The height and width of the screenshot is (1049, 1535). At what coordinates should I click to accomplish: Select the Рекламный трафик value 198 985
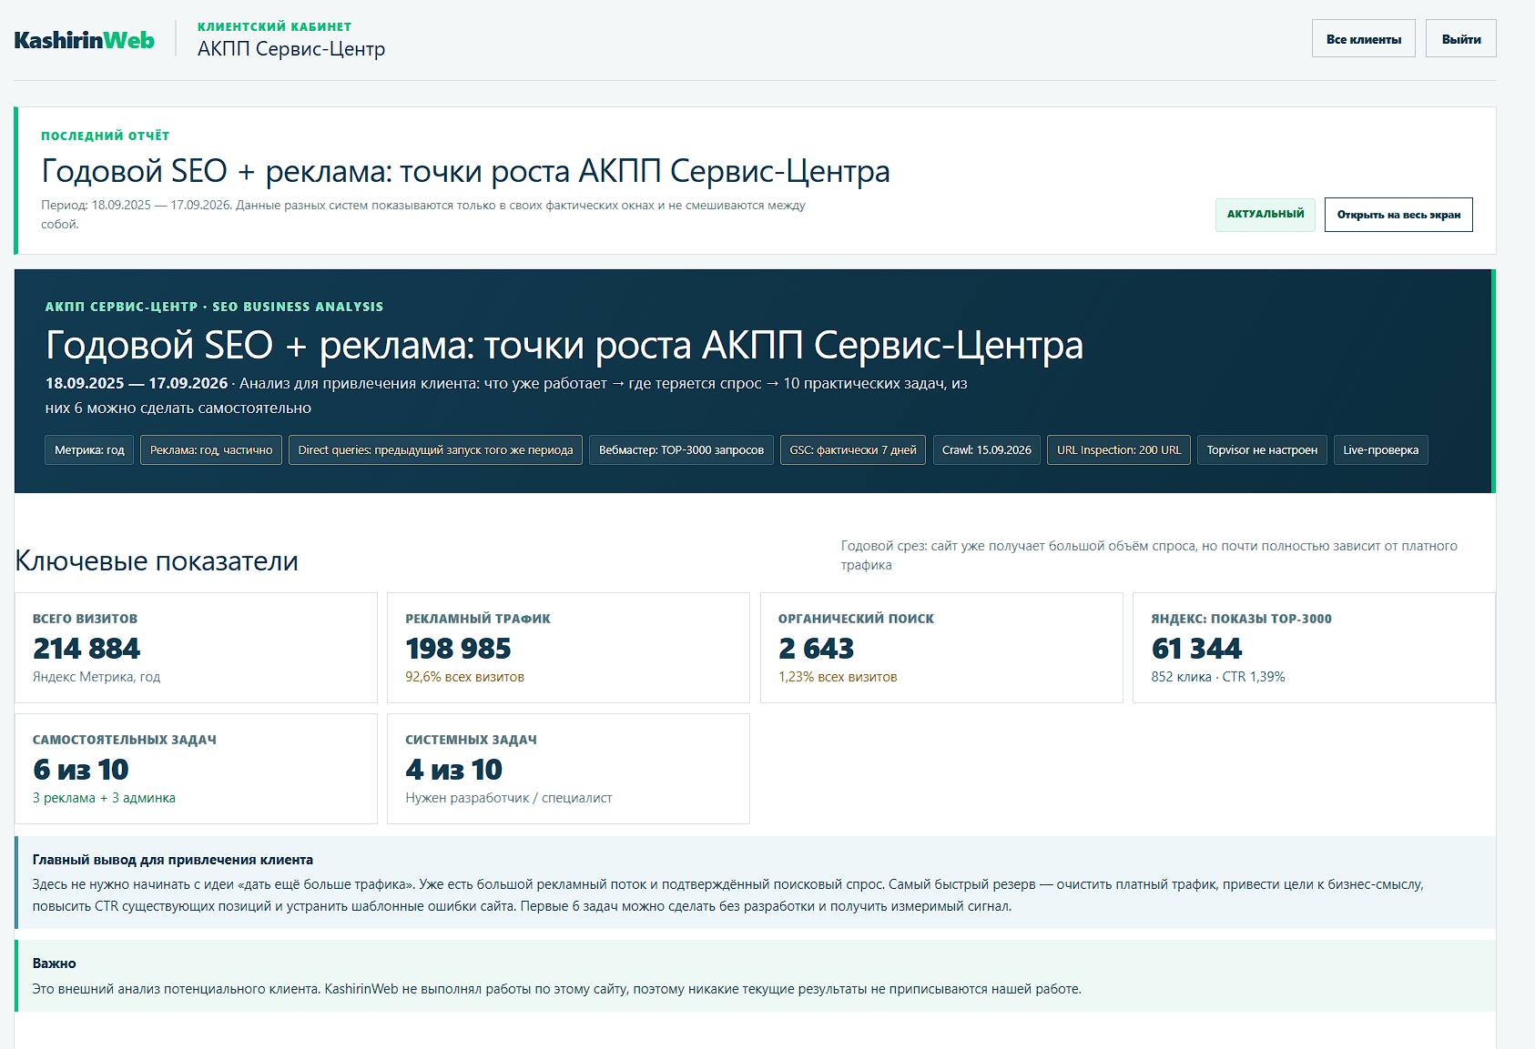click(458, 649)
